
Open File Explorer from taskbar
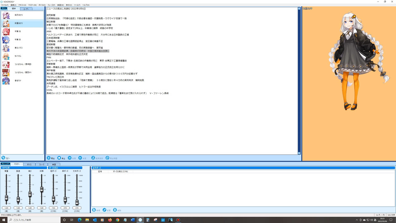(87, 220)
